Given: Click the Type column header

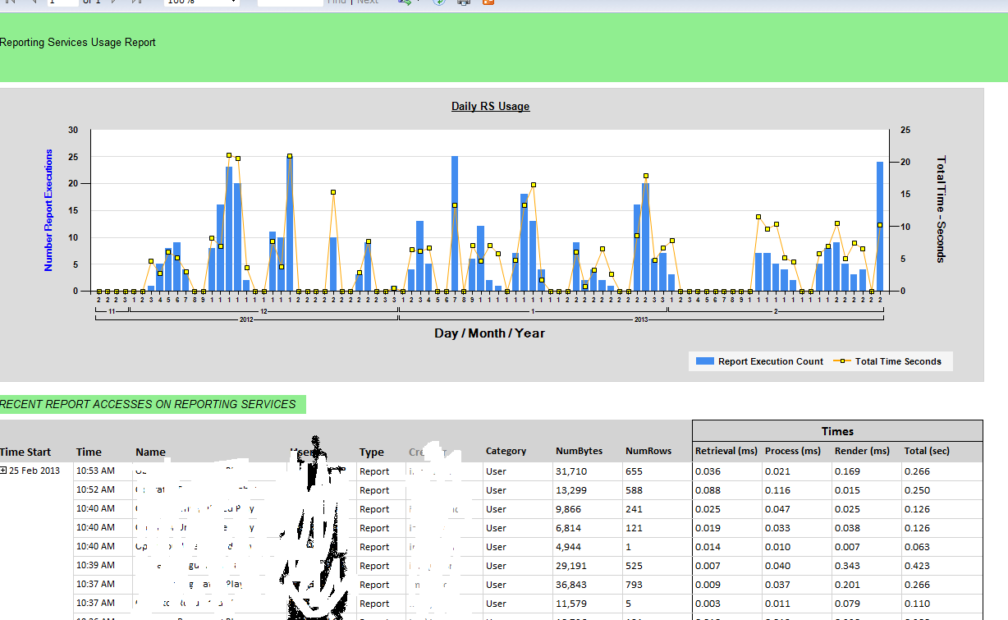Looking at the screenshot, I should 371,452.
